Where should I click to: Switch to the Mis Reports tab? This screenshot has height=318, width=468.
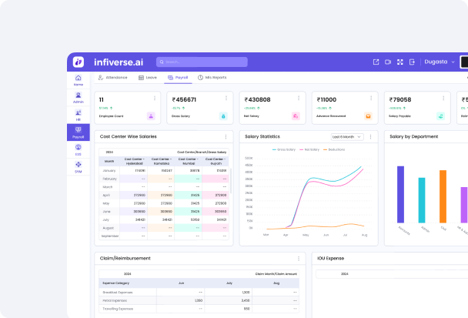[x=212, y=78]
